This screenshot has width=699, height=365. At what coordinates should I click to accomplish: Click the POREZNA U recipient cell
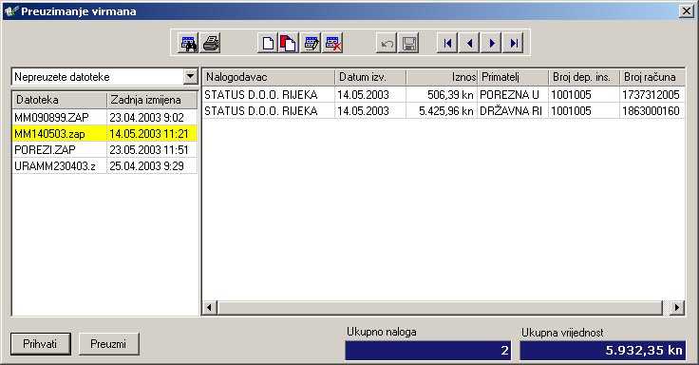(x=513, y=95)
